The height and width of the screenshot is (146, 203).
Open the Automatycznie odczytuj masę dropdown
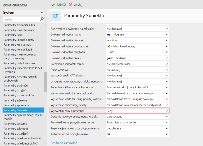click(137, 134)
